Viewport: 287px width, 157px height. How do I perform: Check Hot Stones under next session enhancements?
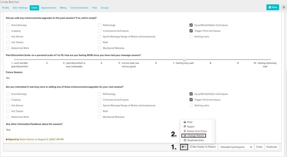click(8, 106)
